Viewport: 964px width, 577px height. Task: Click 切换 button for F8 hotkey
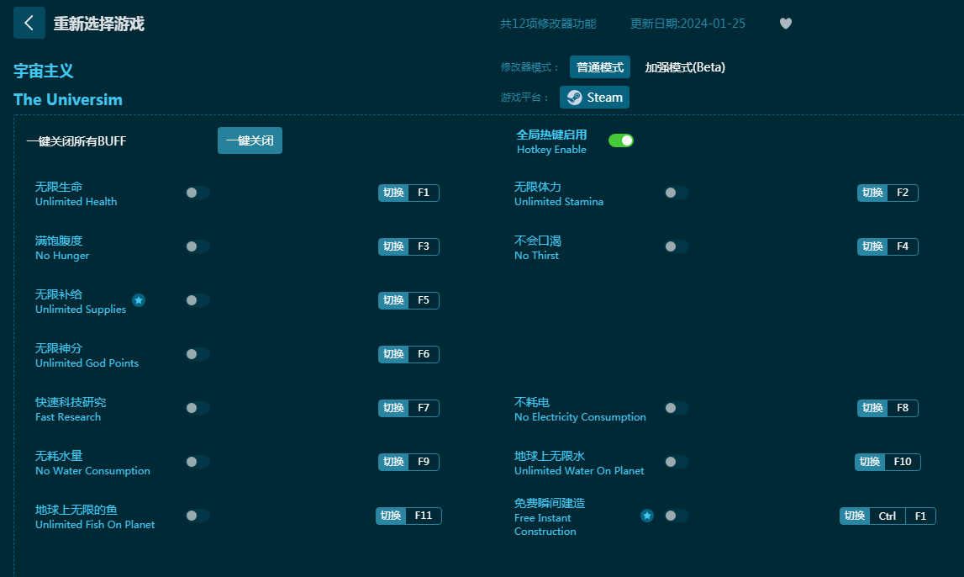pos(872,408)
